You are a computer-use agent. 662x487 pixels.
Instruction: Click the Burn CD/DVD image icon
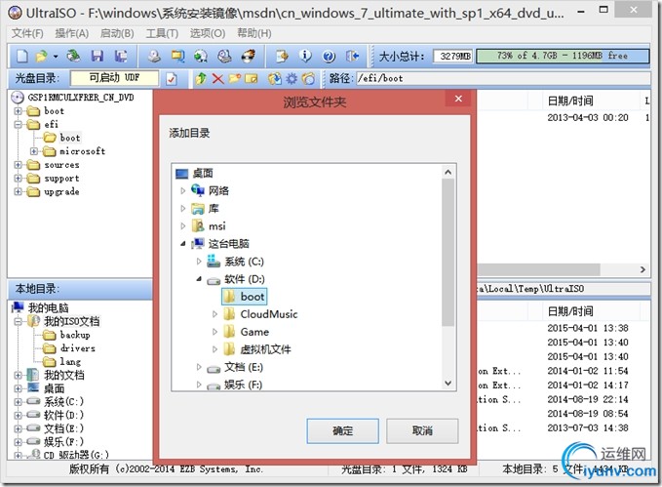point(249,56)
